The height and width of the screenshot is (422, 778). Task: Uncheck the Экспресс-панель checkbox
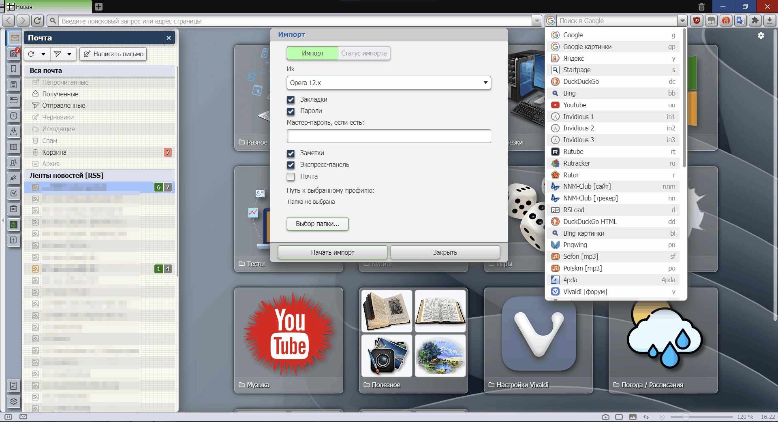(x=291, y=165)
